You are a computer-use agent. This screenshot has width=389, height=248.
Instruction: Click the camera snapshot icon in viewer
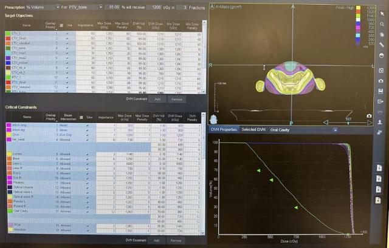point(369,115)
